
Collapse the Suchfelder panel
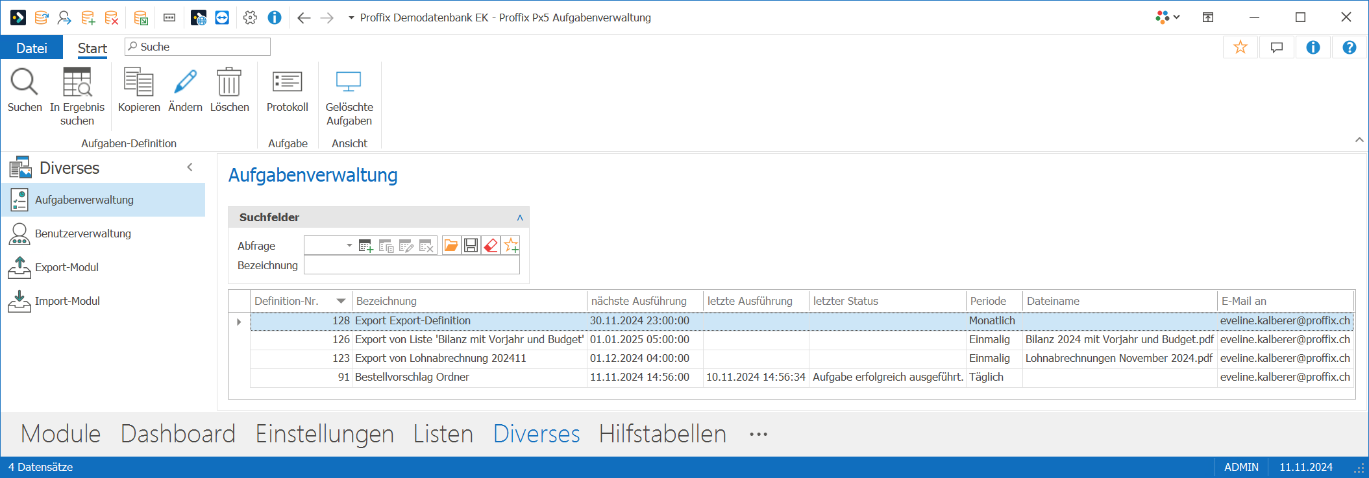(520, 218)
